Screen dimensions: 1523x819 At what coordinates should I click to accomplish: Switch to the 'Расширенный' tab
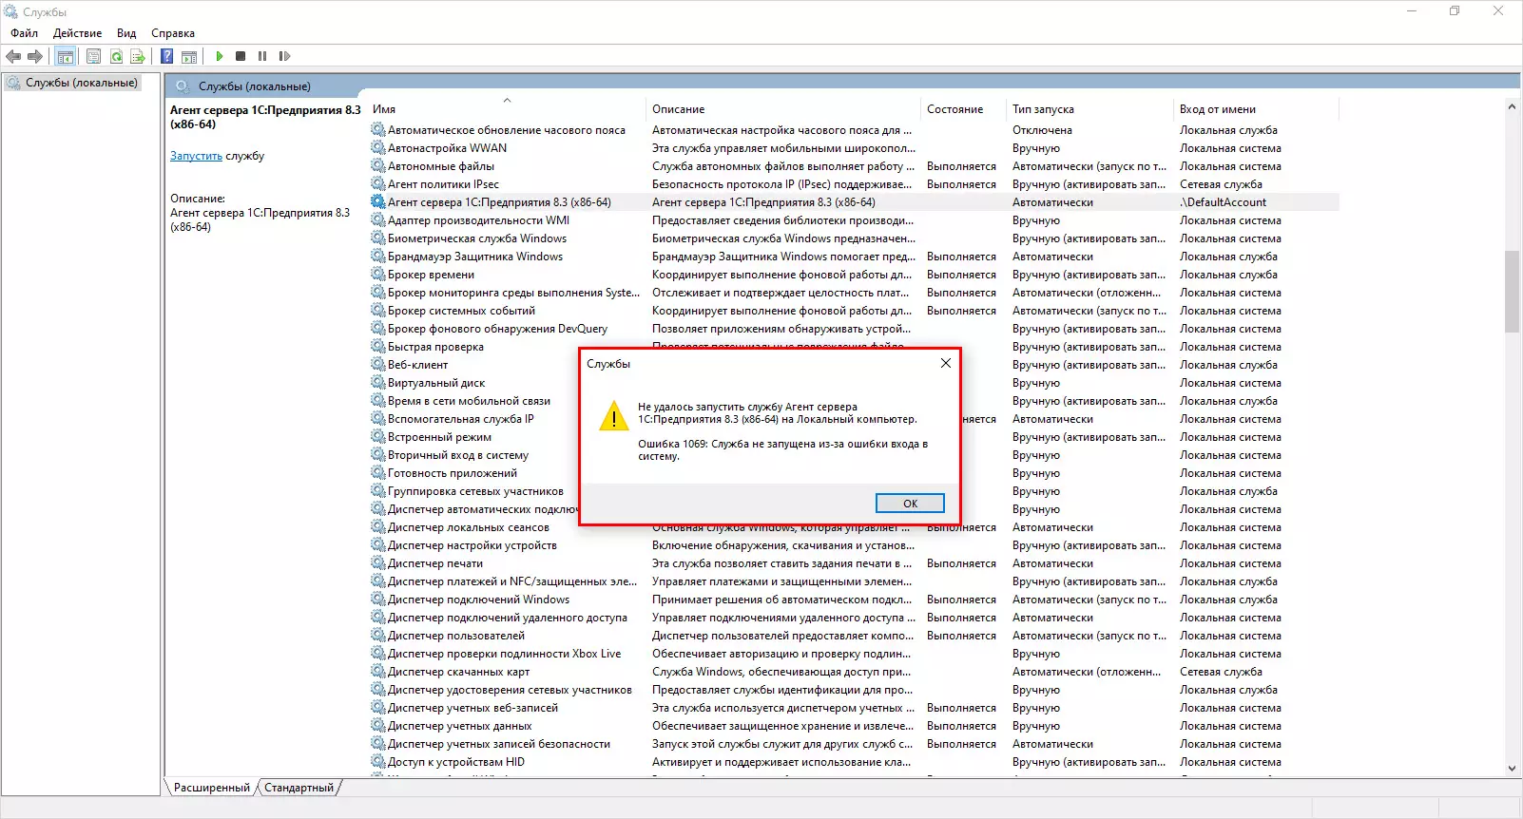[x=211, y=788]
